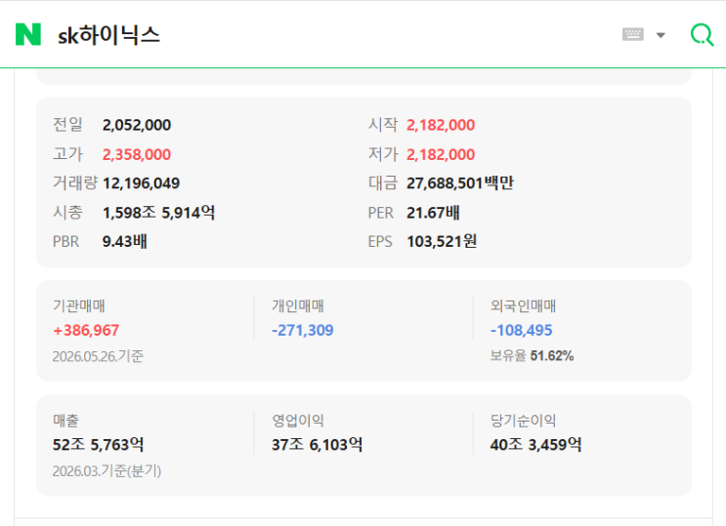Image resolution: width=726 pixels, height=526 pixels.
Task: Open the virtual keyboard icon
Action: click(x=632, y=34)
